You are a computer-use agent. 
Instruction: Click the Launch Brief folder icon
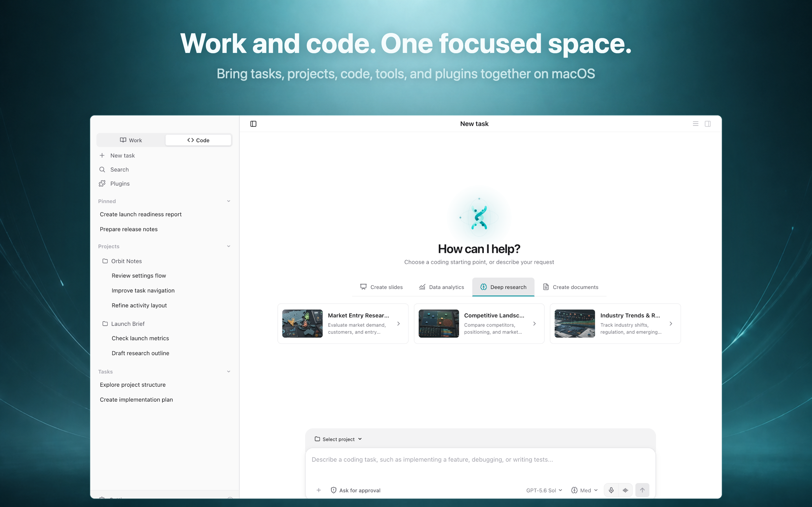pos(105,324)
